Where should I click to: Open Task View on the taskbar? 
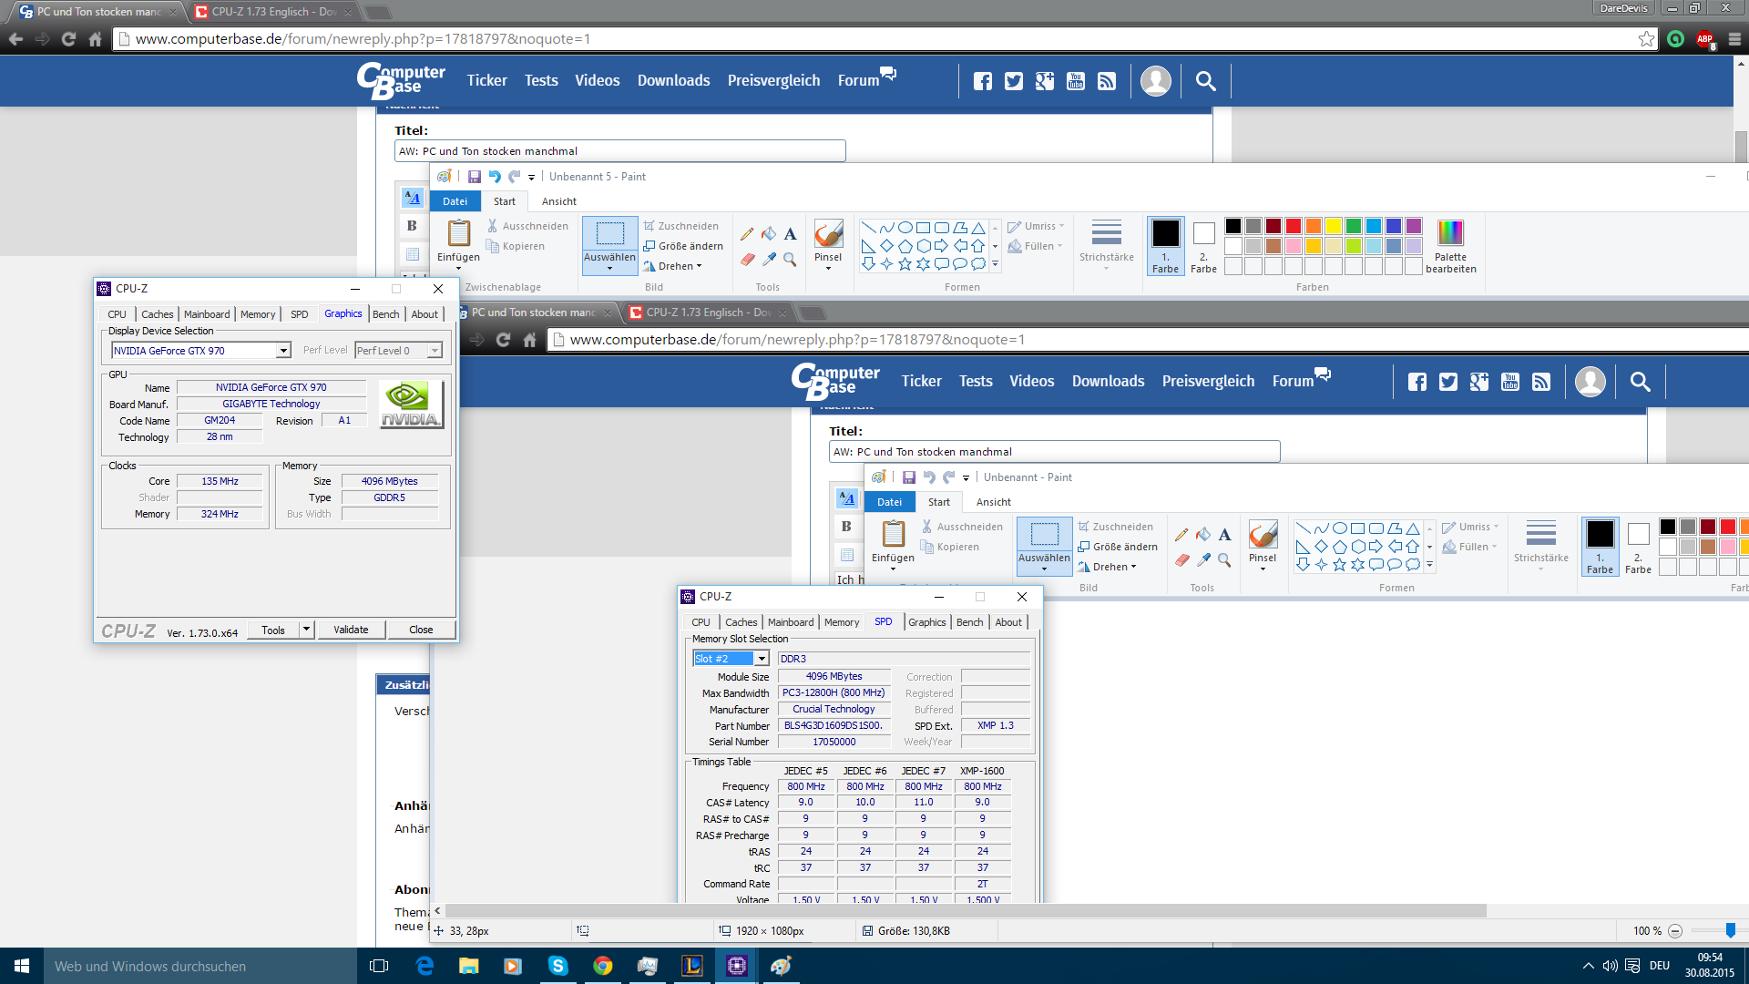[x=379, y=966]
